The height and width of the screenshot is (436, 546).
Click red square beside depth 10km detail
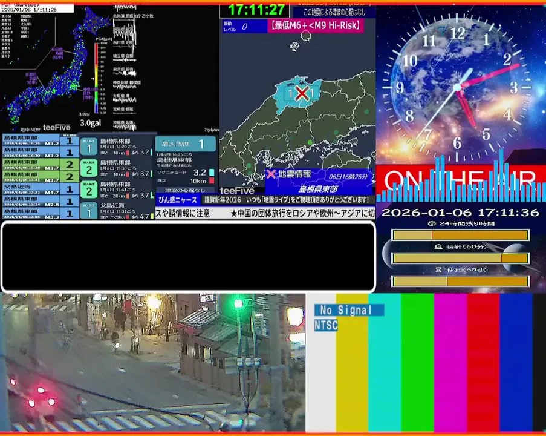coord(212,180)
